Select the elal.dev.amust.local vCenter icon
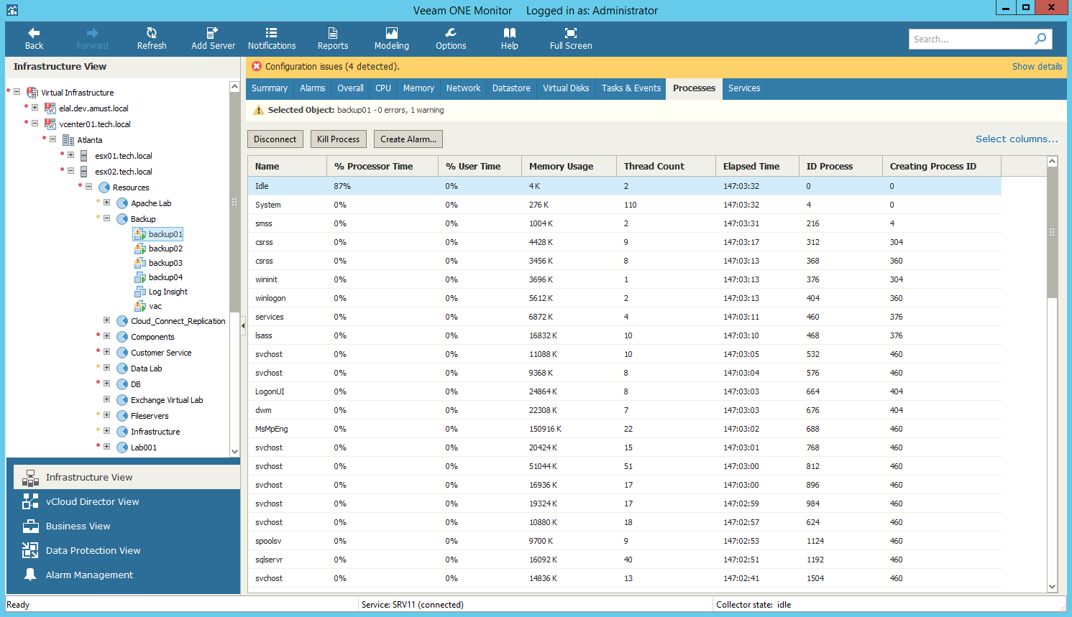 pos(50,108)
